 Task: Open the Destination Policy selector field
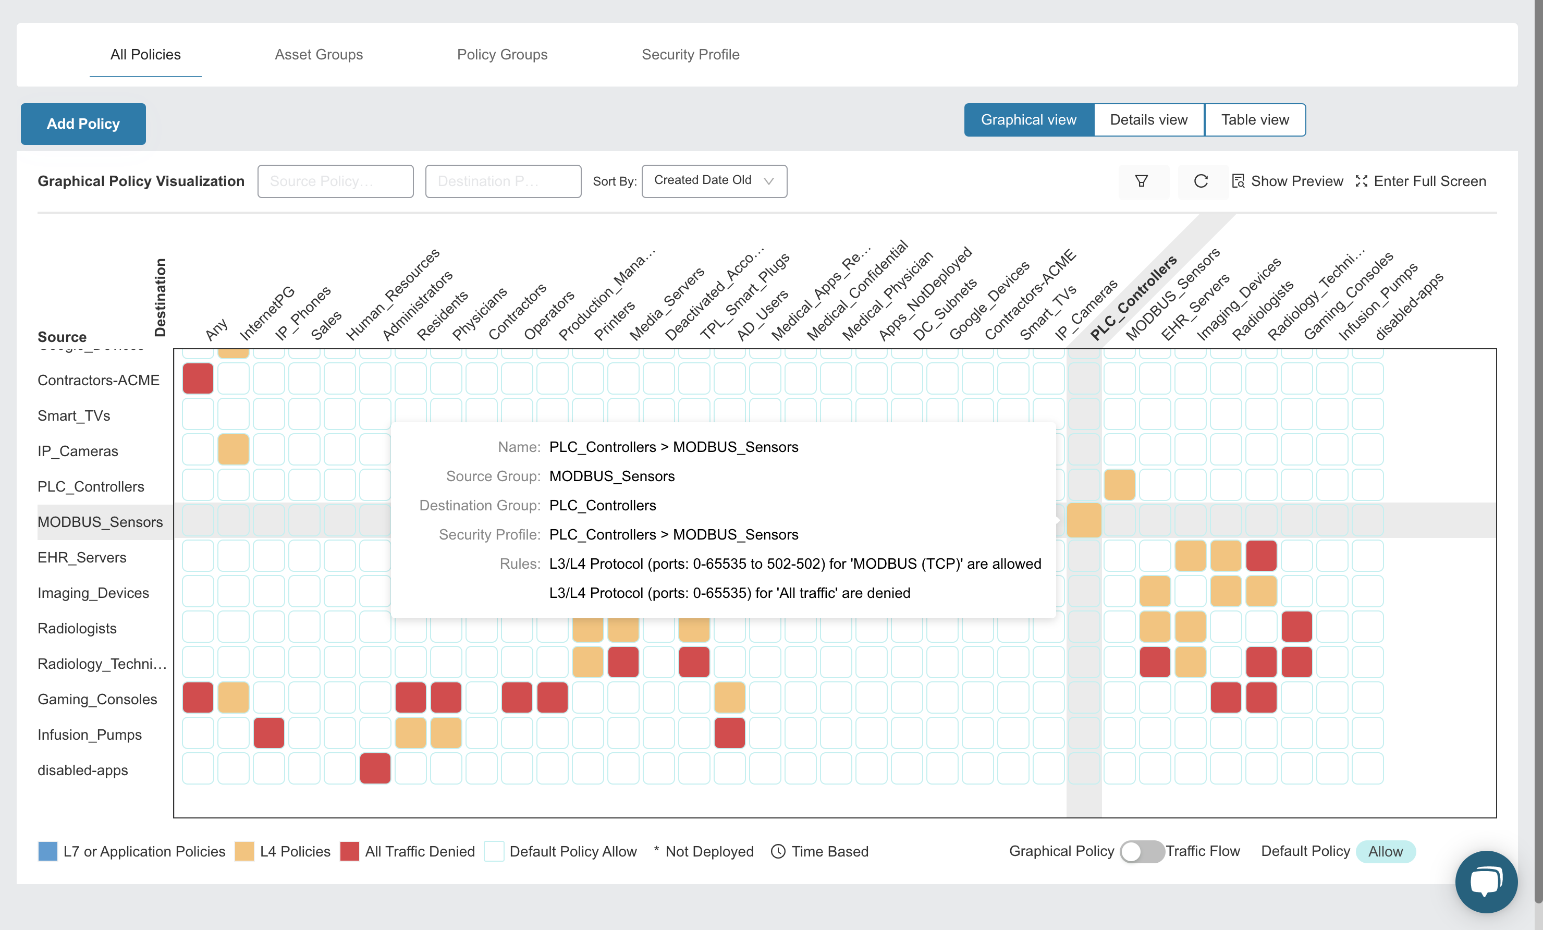click(x=503, y=181)
